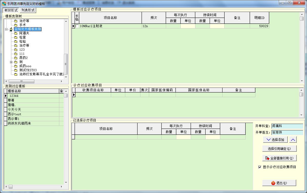This screenshot has height=193, width=307.
Task: Click down arrow of 模板对应诊疗项目 scrollbar
Action: point(302,81)
